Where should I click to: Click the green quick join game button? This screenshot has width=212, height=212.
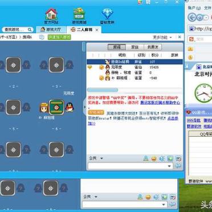pos(59,37)
